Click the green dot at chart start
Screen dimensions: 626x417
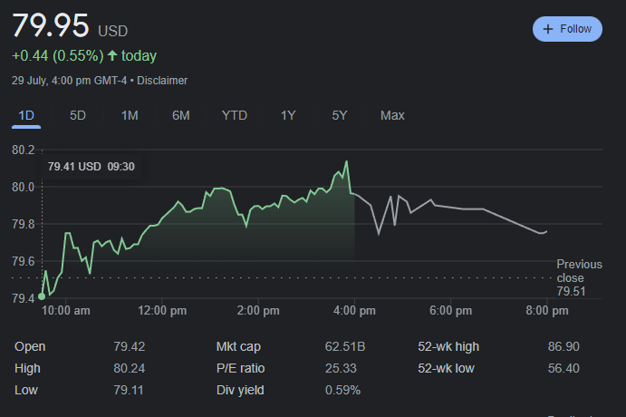[42, 296]
